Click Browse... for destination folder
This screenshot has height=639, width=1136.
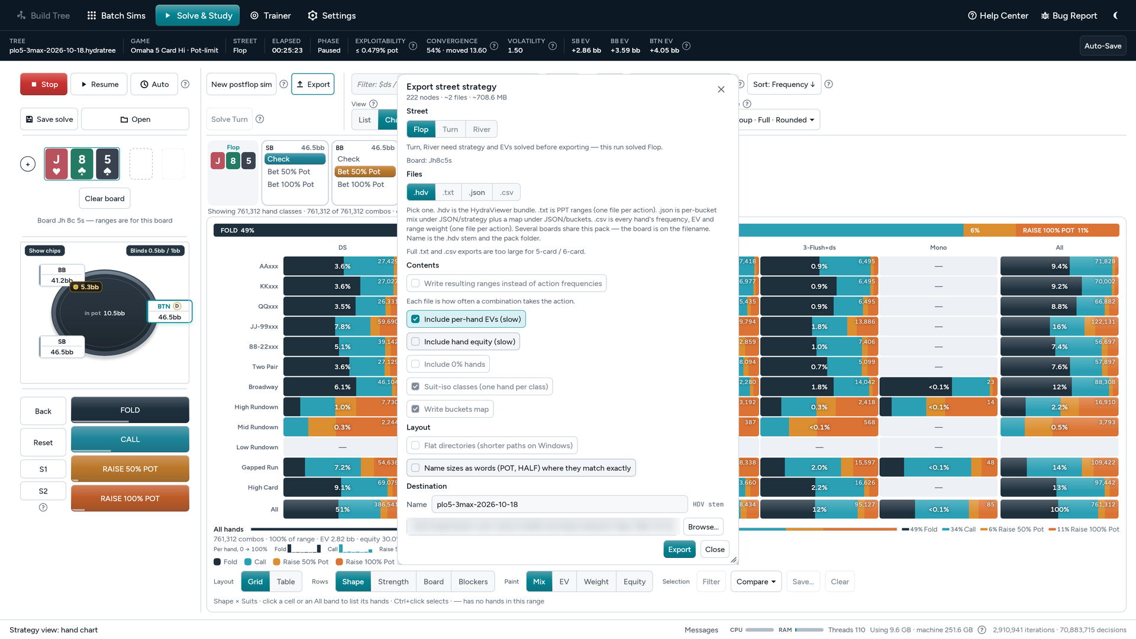703,527
